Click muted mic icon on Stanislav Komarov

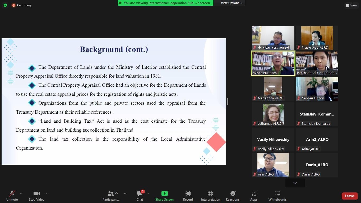[299, 124]
